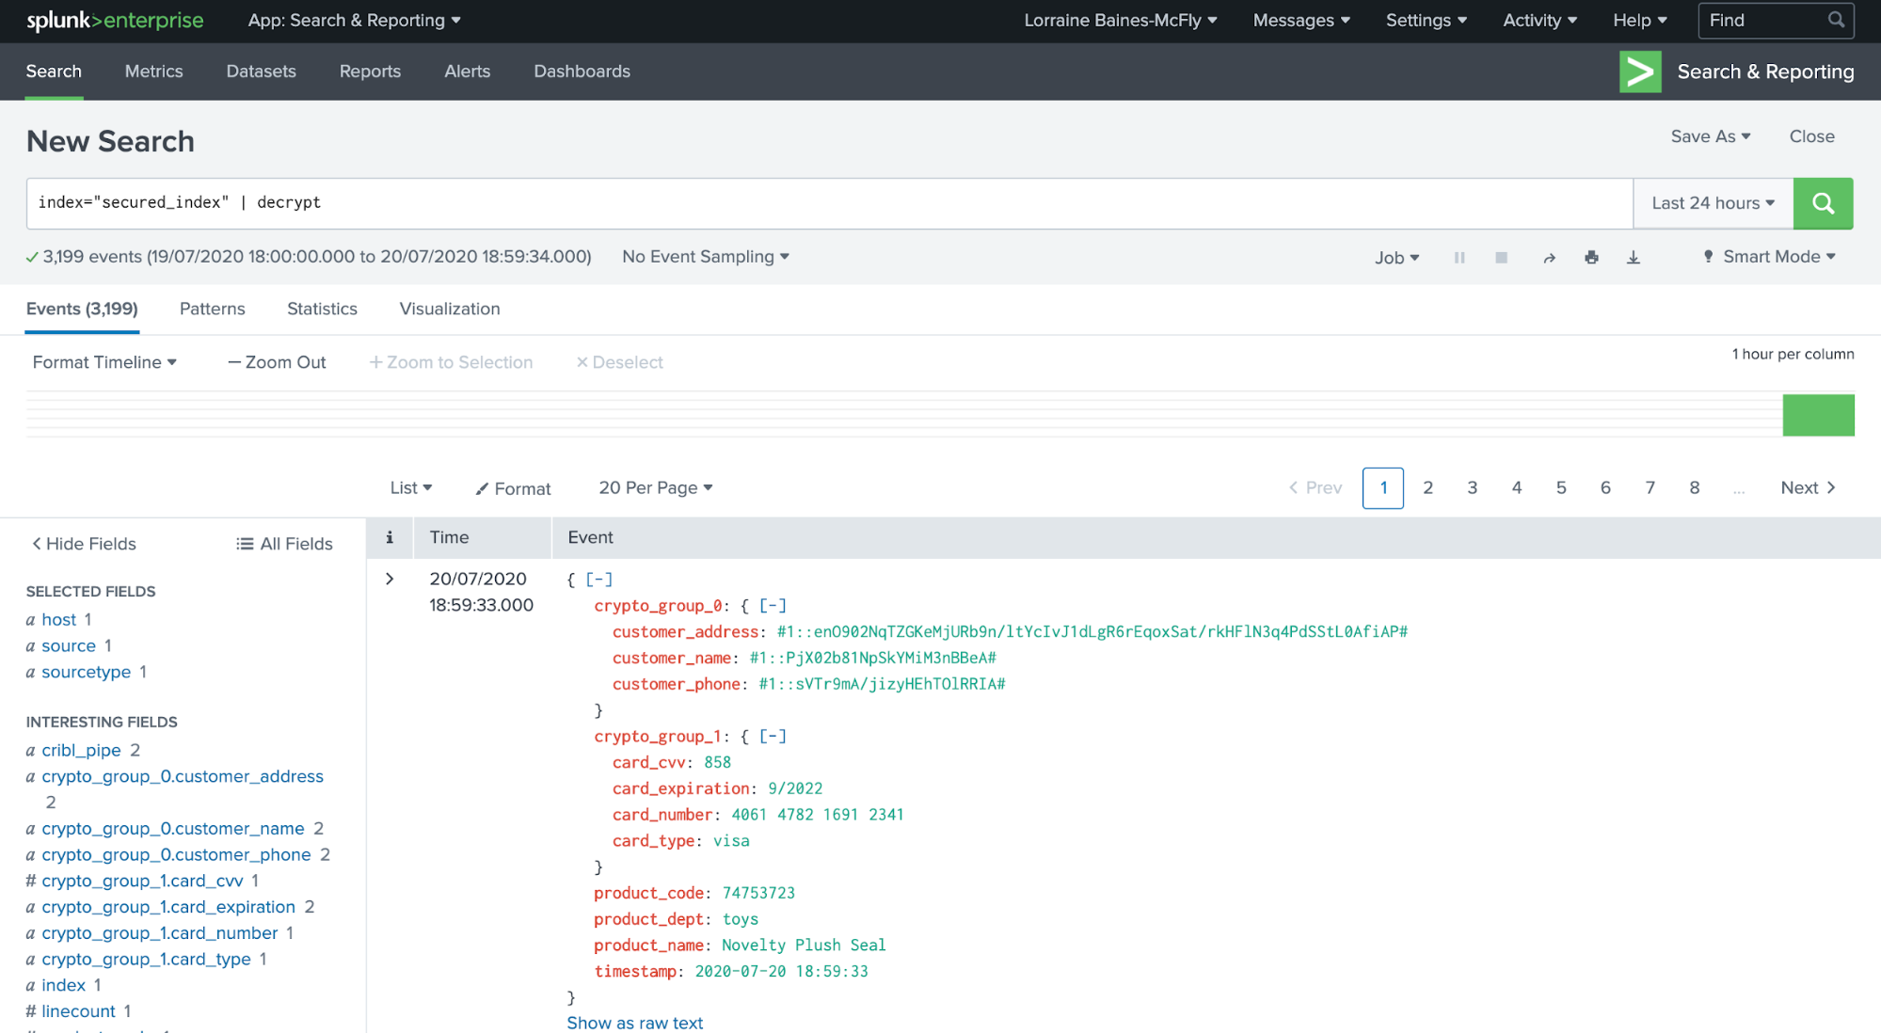The width and height of the screenshot is (1881, 1033).
Task: Collapse the crypto_group_1 JSON section
Action: tap(773, 737)
